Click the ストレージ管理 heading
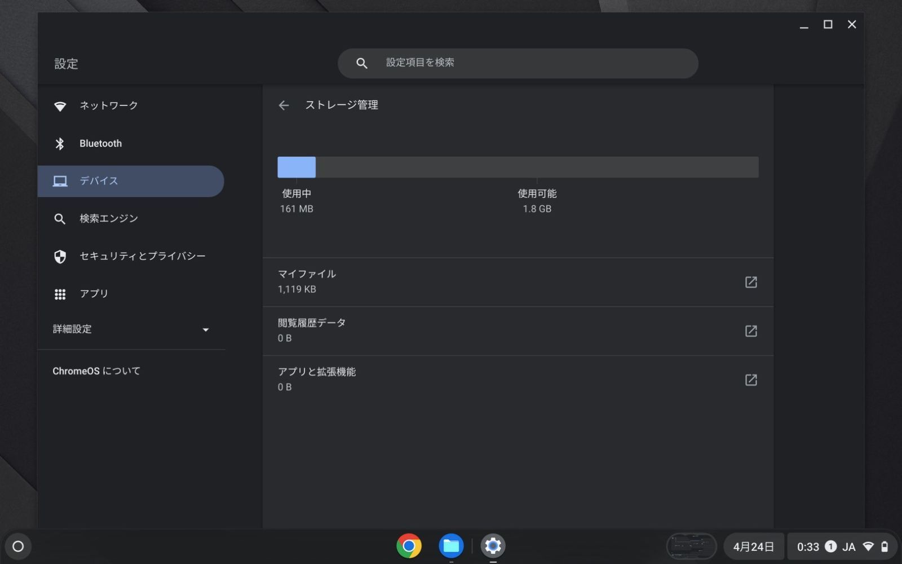This screenshot has height=564, width=902. click(342, 105)
